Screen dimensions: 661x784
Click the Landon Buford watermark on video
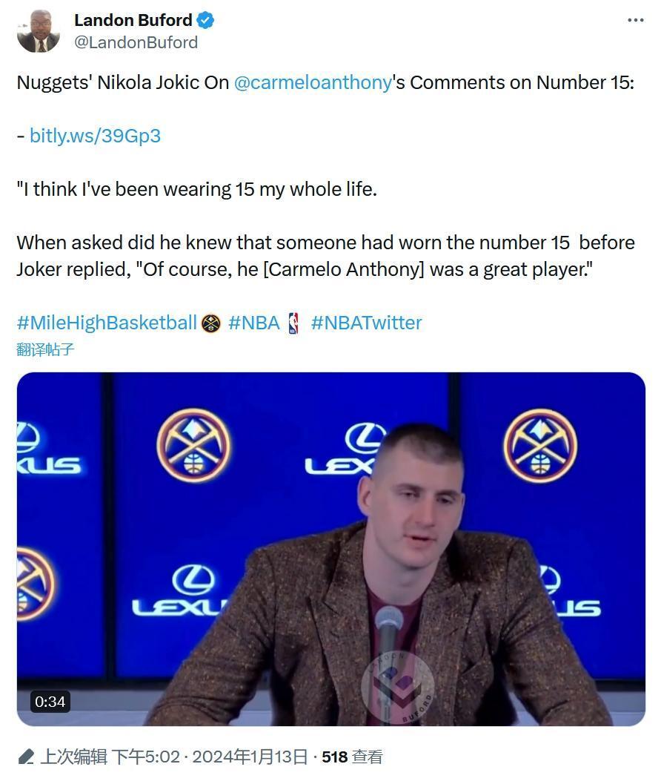(398, 686)
